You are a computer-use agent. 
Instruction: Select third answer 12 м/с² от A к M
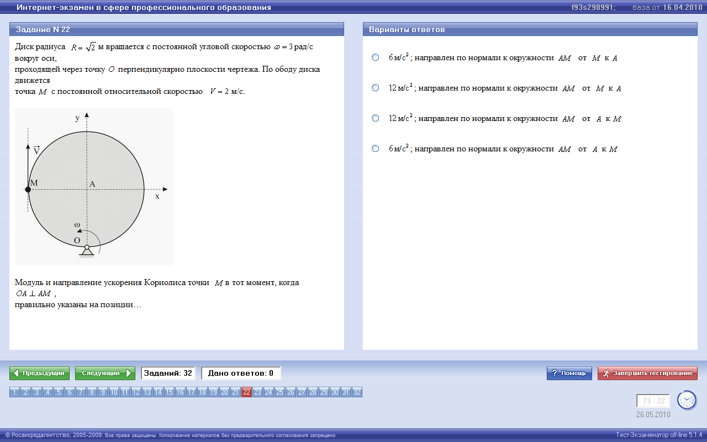point(376,118)
